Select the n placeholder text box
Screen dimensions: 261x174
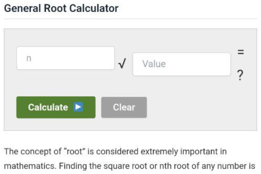click(65, 58)
